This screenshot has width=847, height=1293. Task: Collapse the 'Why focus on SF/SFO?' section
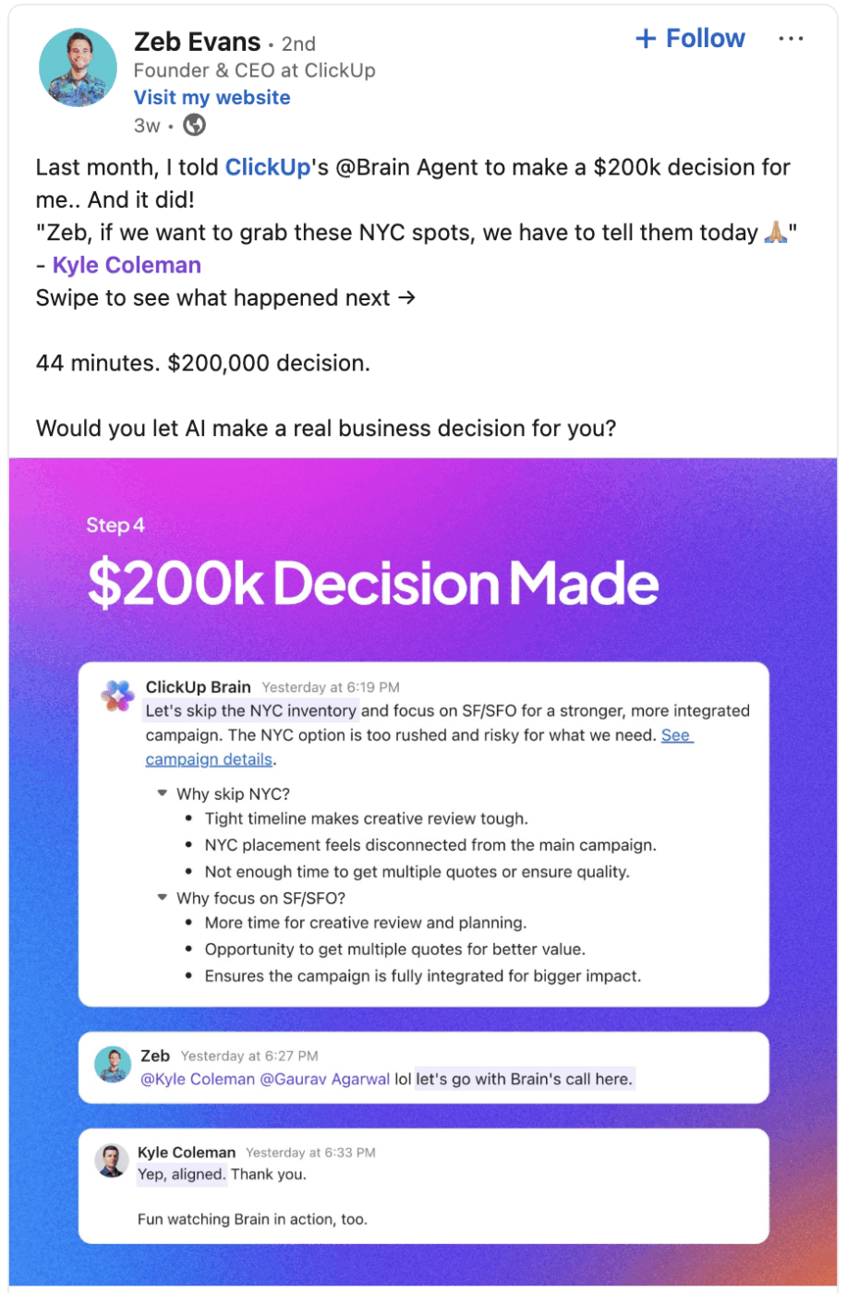[x=163, y=898]
